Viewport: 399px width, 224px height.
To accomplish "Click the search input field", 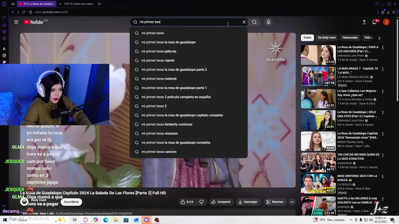I will [189, 22].
